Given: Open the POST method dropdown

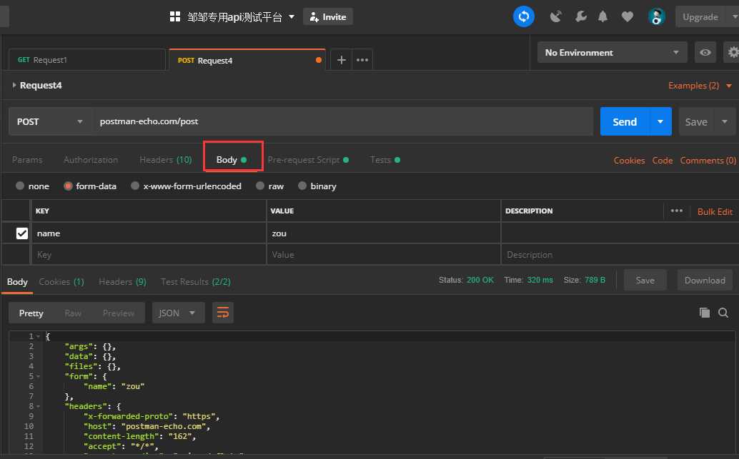Looking at the screenshot, I should pyautogui.click(x=50, y=121).
